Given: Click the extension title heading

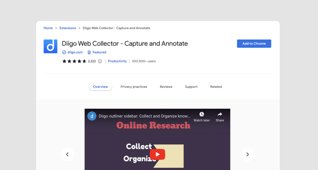Looking at the screenshot, I should pos(125,43).
